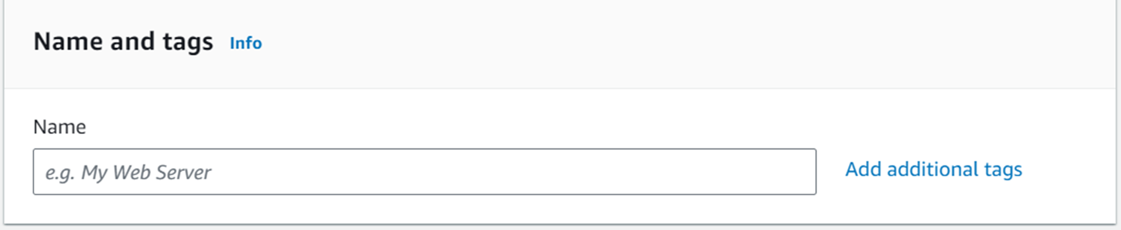The height and width of the screenshot is (230, 1121).
Task: Click the Name label above the field
Action: (x=59, y=126)
